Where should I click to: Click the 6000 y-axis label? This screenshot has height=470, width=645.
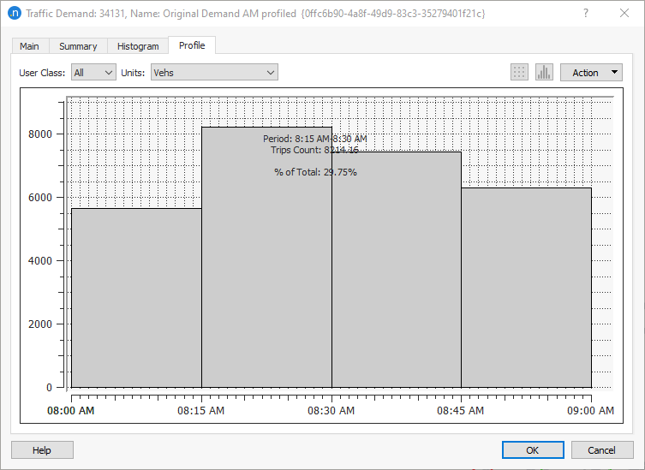click(x=40, y=198)
